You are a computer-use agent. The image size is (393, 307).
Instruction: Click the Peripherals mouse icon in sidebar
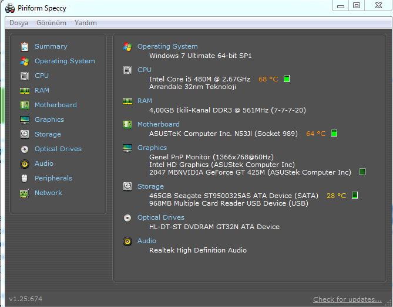24,178
